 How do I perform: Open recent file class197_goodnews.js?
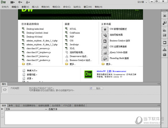38,60
